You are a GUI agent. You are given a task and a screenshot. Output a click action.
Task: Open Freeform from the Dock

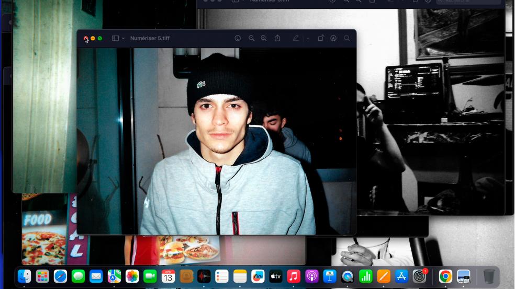[x=258, y=276]
